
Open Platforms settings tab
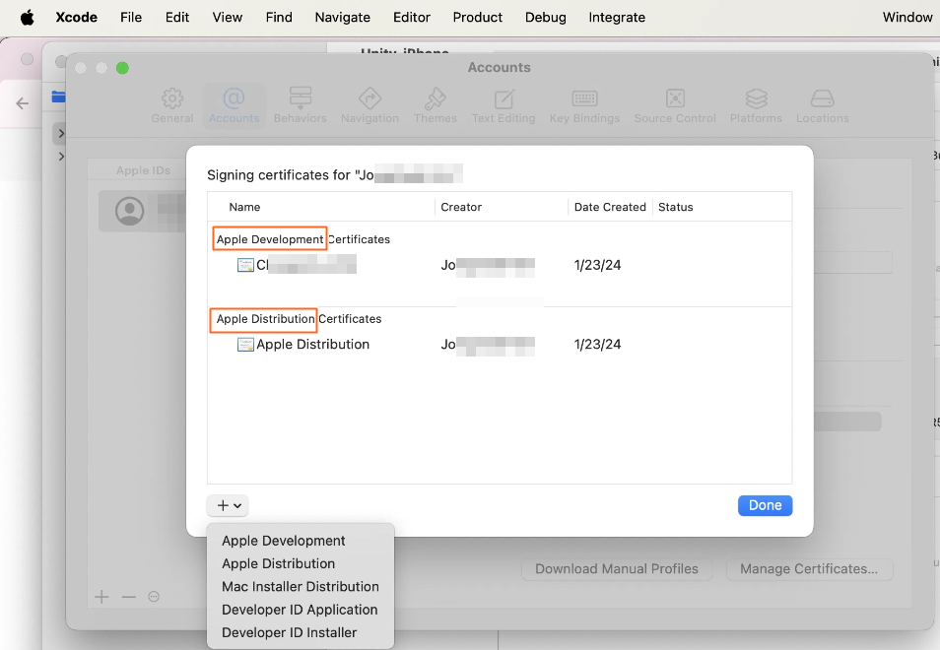tap(756, 106)
